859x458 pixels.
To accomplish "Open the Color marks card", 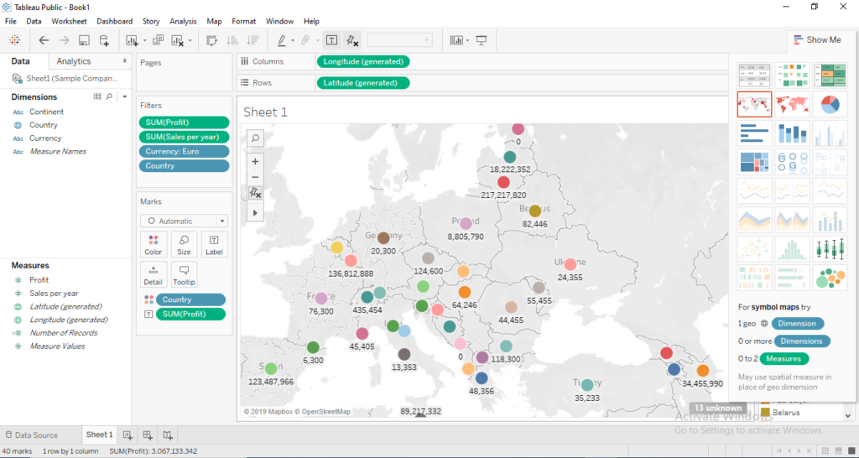I will point(153,244).
